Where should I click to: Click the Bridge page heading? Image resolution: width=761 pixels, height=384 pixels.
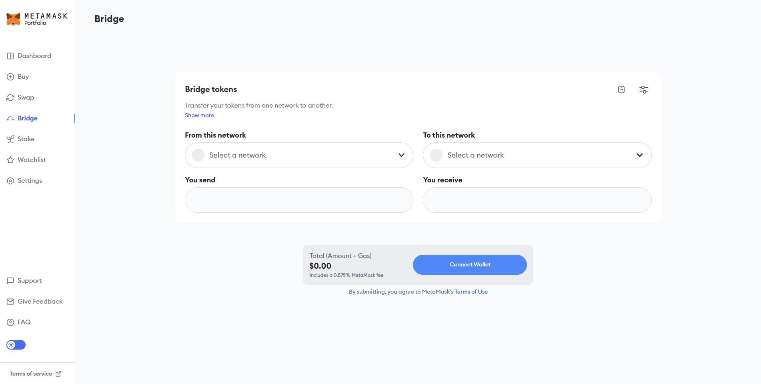[x=109, y=19]
